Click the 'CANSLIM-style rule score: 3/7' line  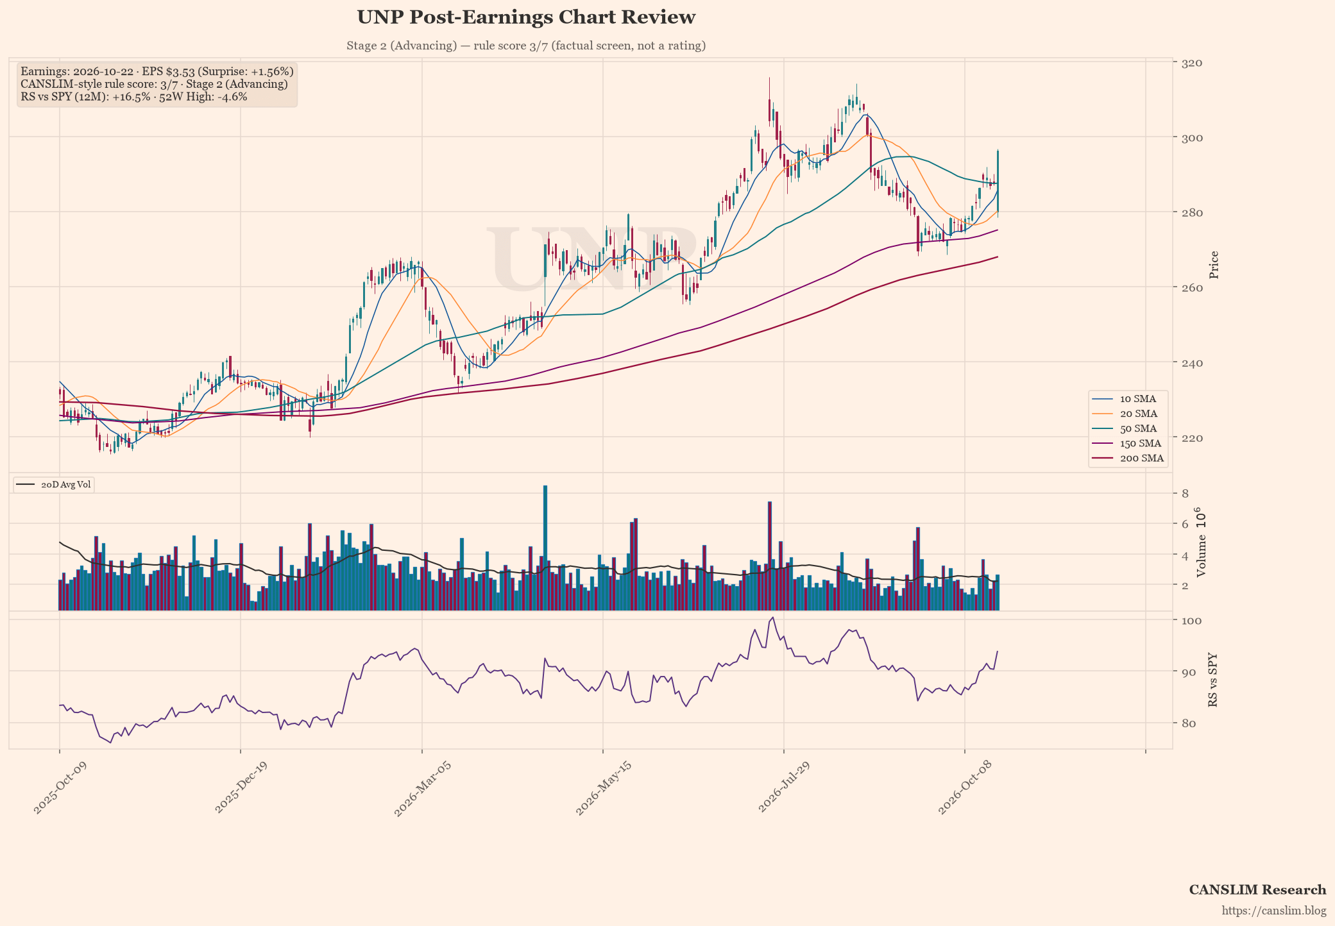click(x=154, y=84)
